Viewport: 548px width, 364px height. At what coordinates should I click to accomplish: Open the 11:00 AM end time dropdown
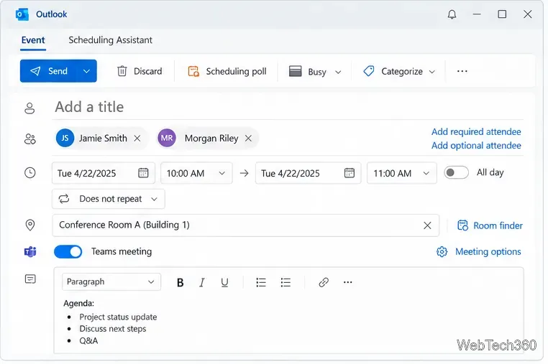pyautogui.click(x=402, y=173)
